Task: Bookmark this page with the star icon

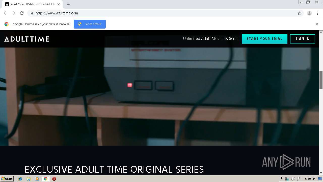Action: pyautogui.click(x=299, y=13)
